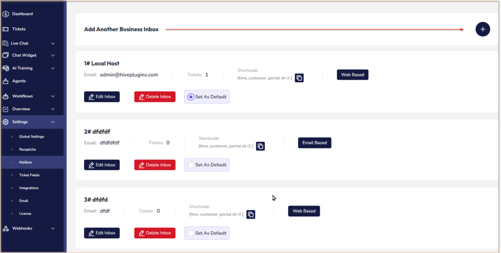Click shortcode text hive_customer_portal id=2

(226, 146)
